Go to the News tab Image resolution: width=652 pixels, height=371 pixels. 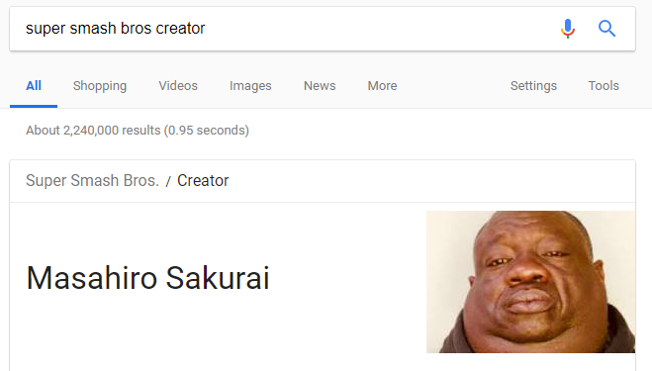(320, 86)
